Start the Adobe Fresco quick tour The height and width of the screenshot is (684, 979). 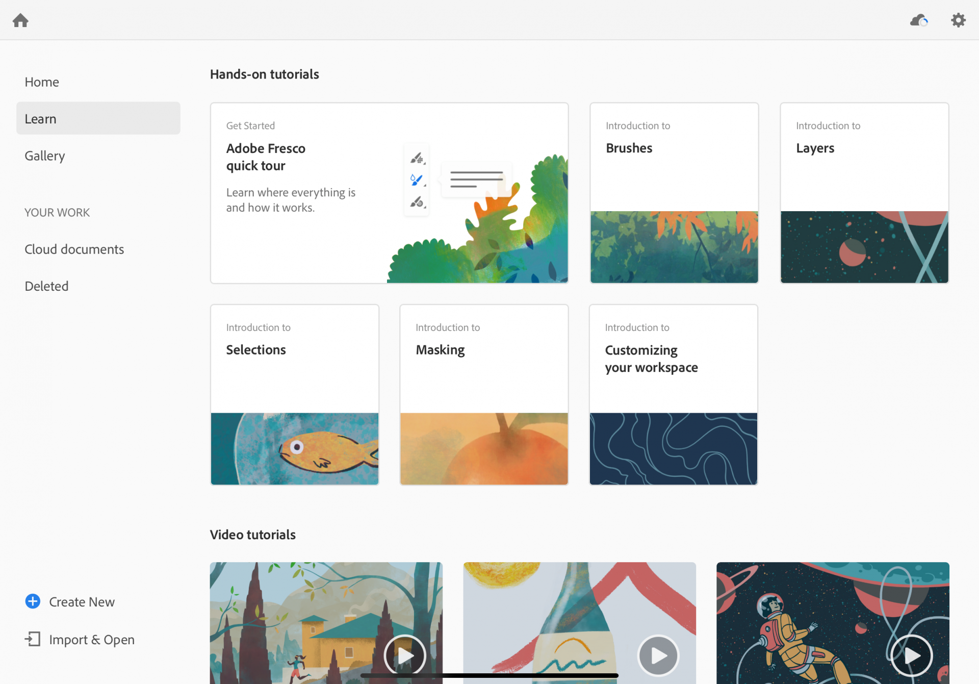[389, 193]
